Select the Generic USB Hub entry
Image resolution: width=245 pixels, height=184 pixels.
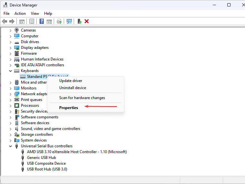(41, 158)
